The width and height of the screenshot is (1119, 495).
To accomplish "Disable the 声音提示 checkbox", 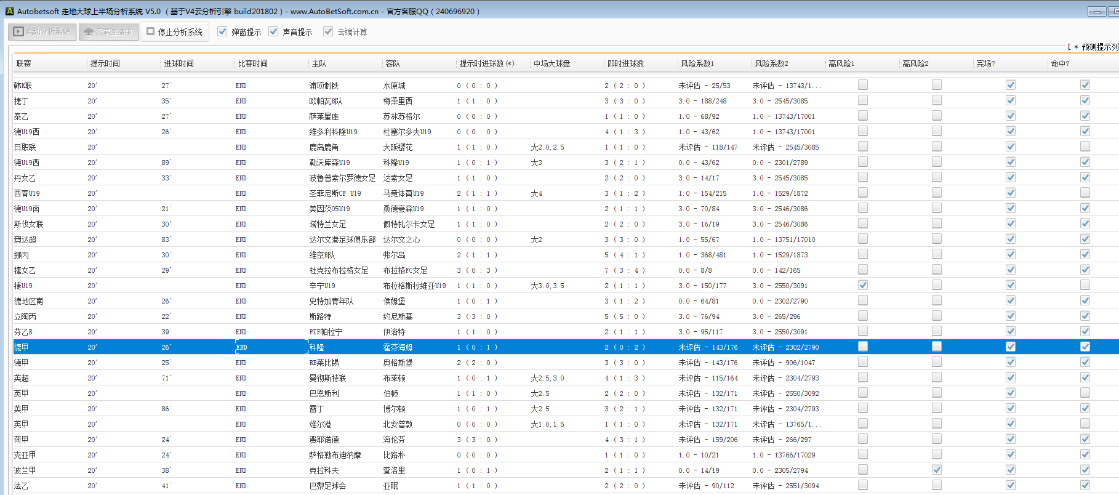I will tap(273, 31).
